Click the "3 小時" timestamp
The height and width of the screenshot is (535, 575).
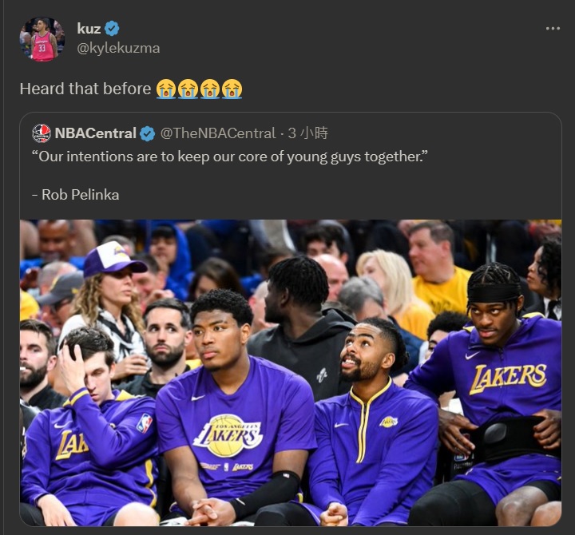pos(308,133)
